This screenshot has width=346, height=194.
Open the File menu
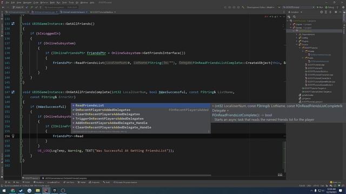click(x=8, y=3)
